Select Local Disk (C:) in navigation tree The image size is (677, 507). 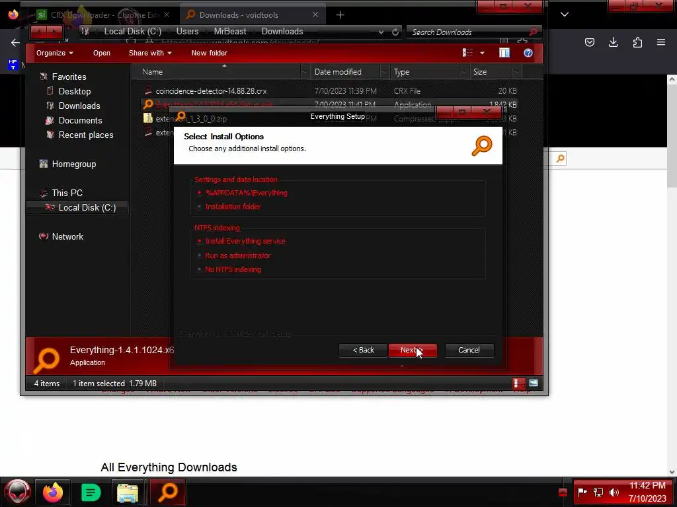coord(87,208)
